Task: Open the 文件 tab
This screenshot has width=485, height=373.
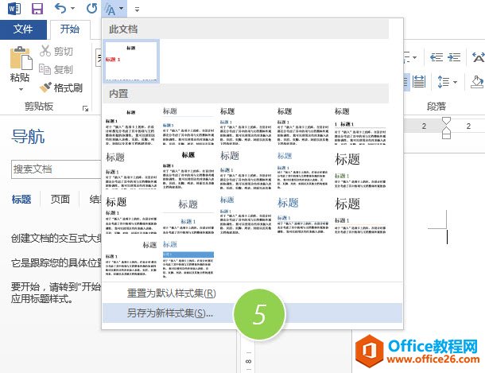Action: [x=23, y=29]
